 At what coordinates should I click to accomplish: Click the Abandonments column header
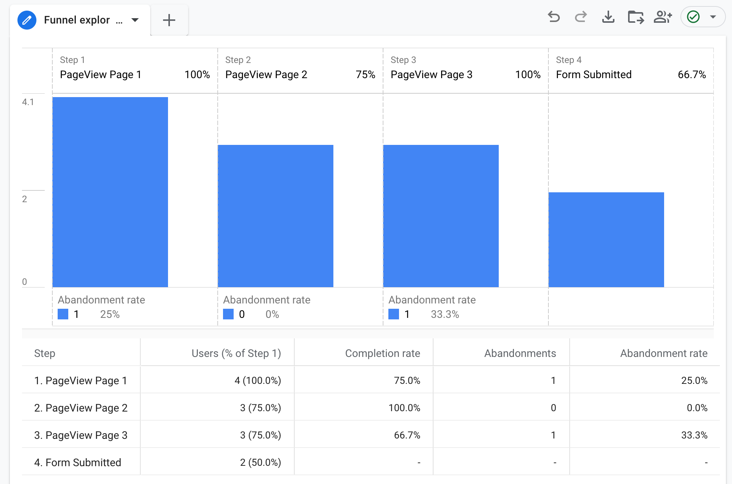[520, 353]
